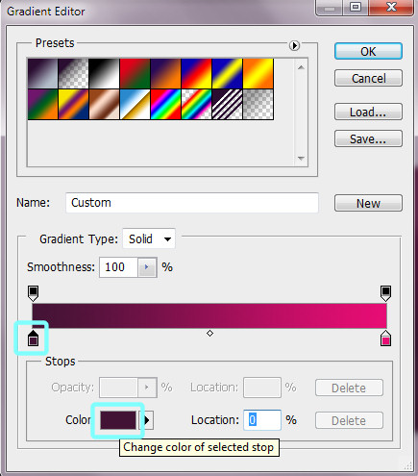Select the left dark purple color stop
418x476 pixels.
point(33,338)
